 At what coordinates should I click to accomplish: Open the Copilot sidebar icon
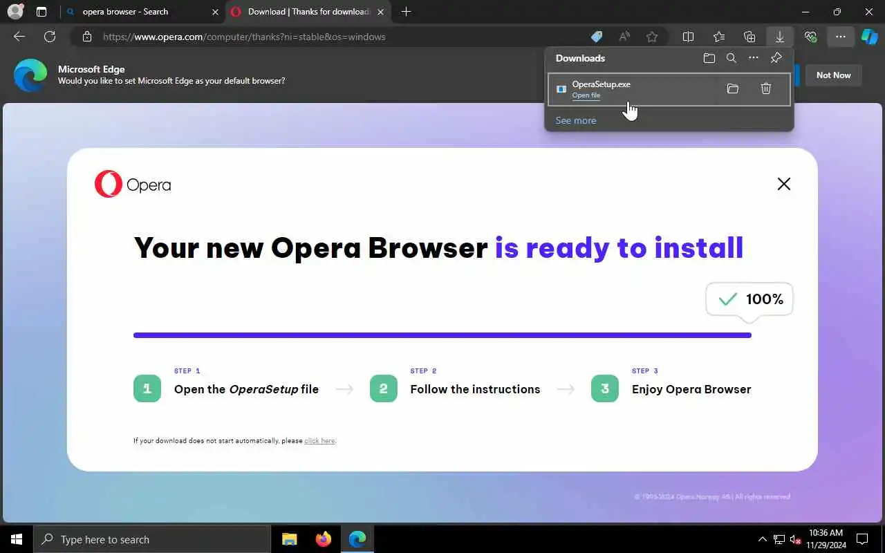(x=869, y=37)
